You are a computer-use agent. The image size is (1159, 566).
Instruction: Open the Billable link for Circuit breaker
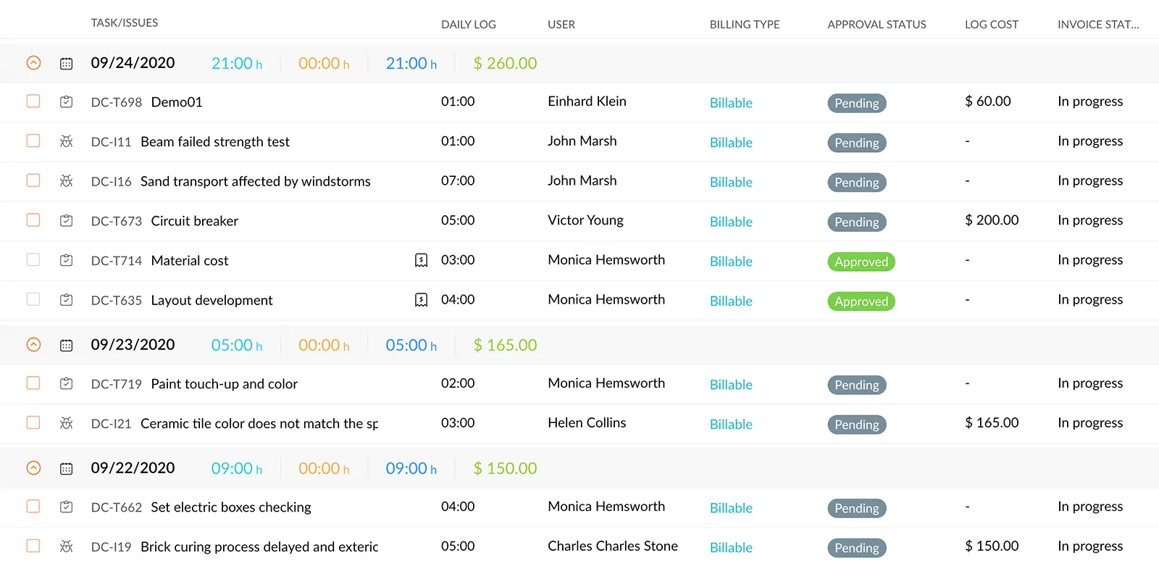(731, 222)
